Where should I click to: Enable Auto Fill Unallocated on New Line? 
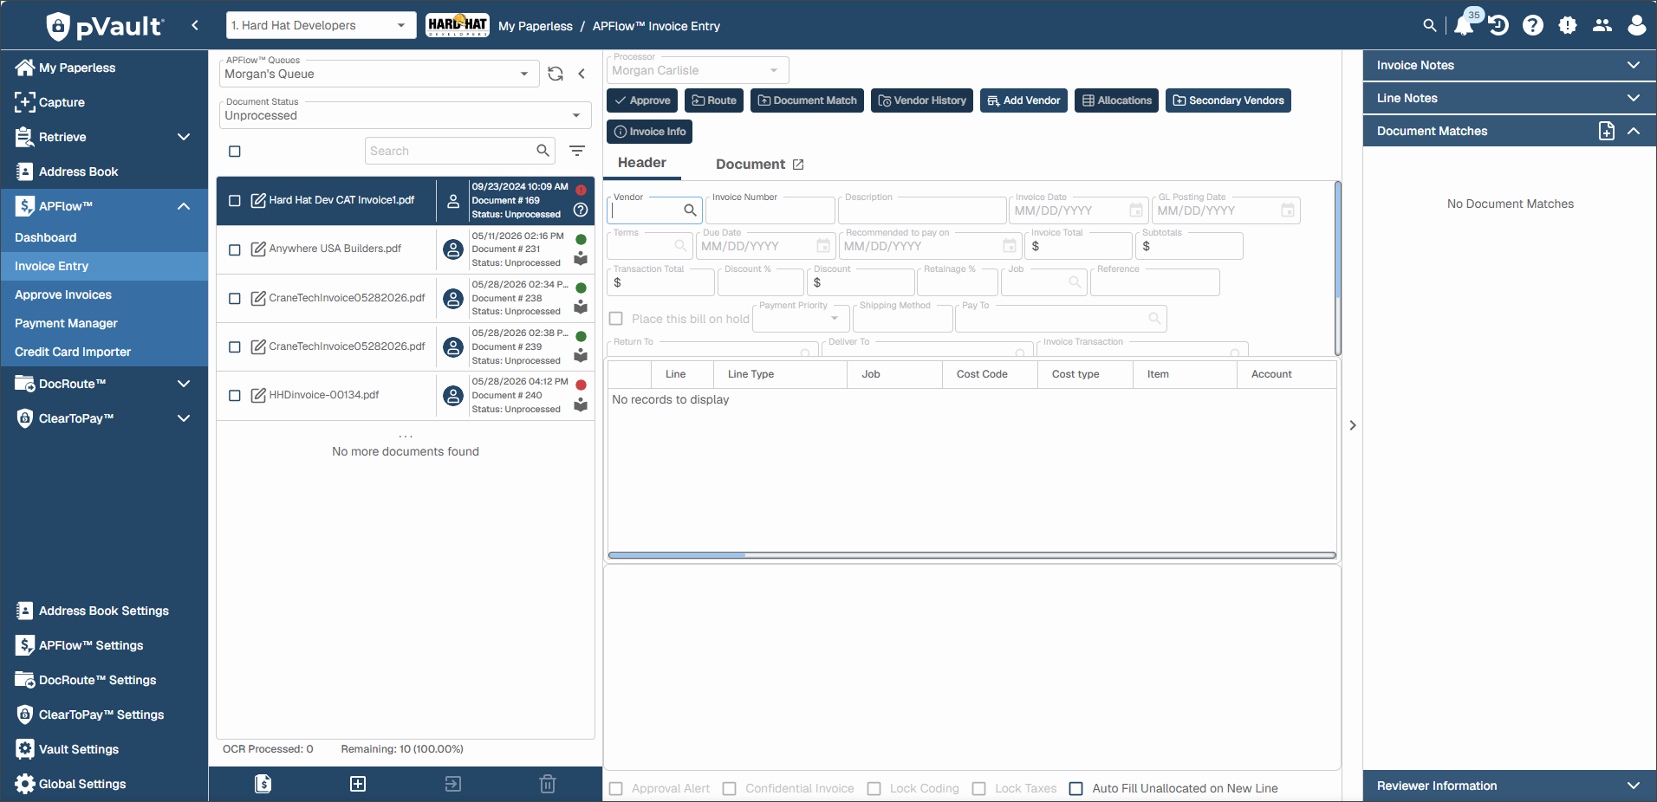pos(1076,788)
